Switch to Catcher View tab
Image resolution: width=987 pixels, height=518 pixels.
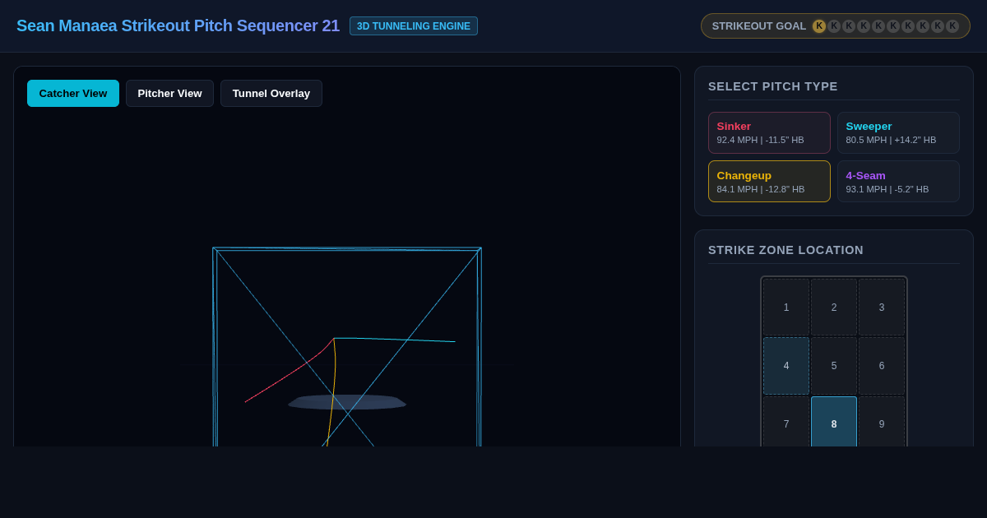pyautogui.click(x=73, y=93)
